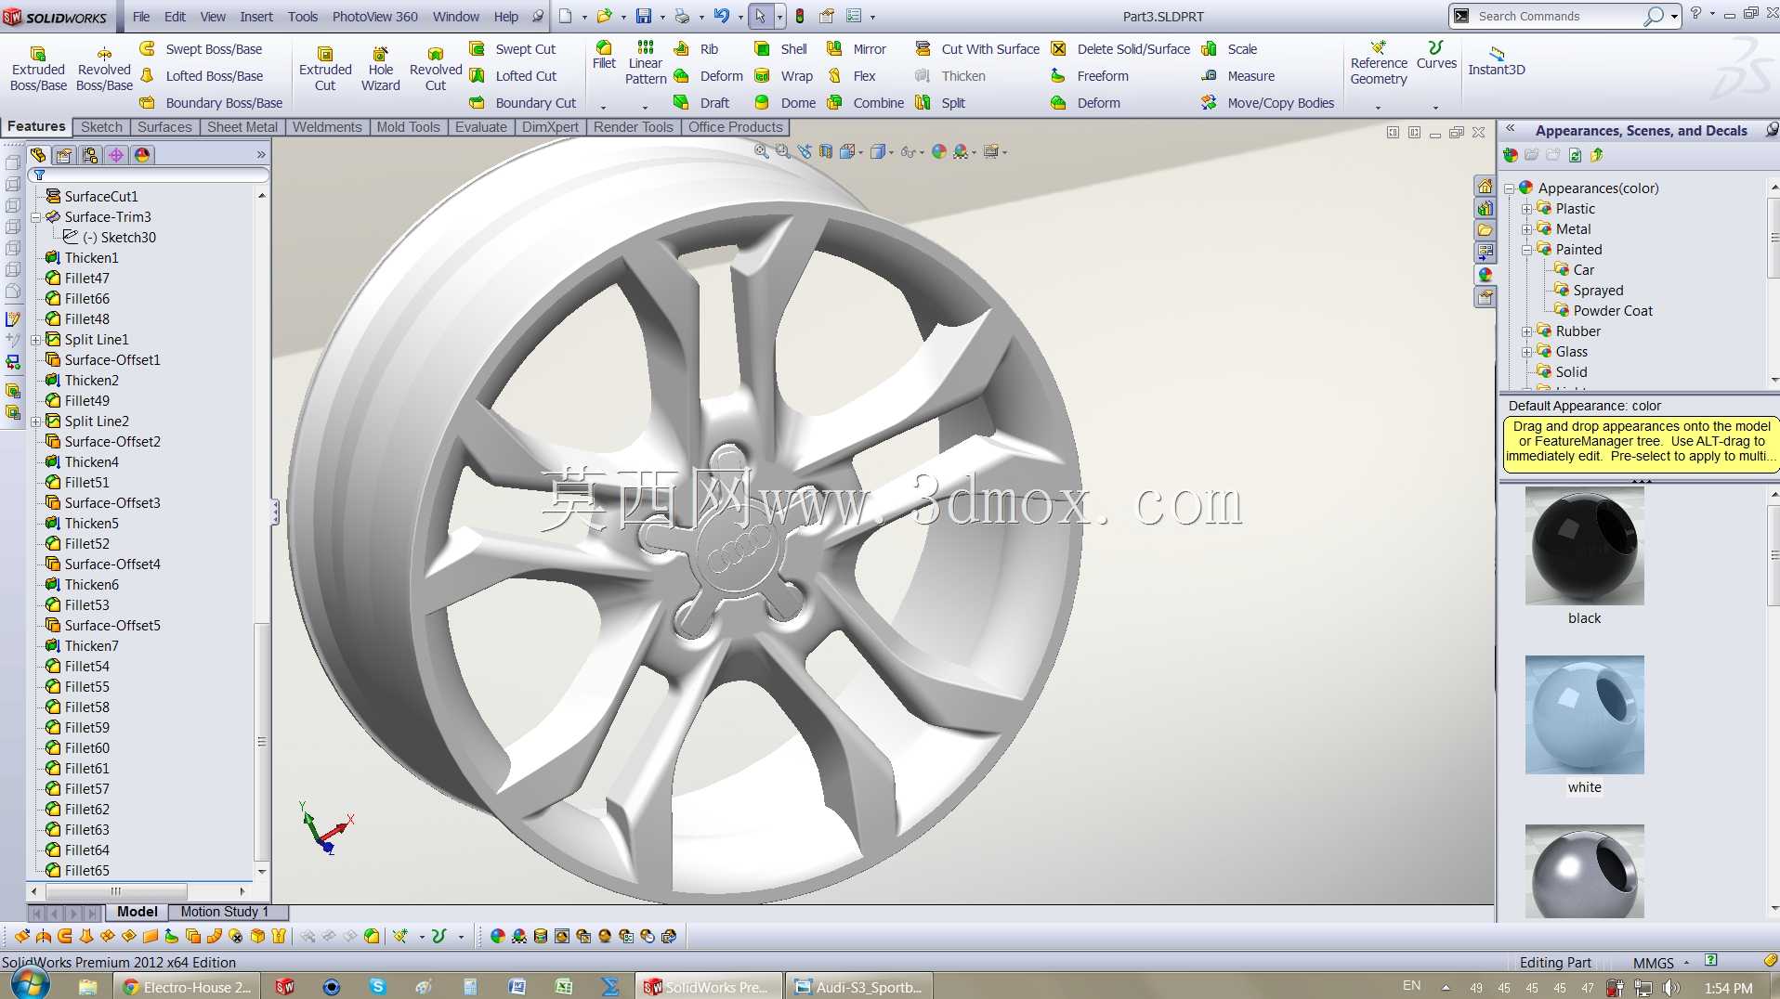Collapse the Surface-Trim3 feature node
This screenshot has width=1780, height=999.
[36, 217]
